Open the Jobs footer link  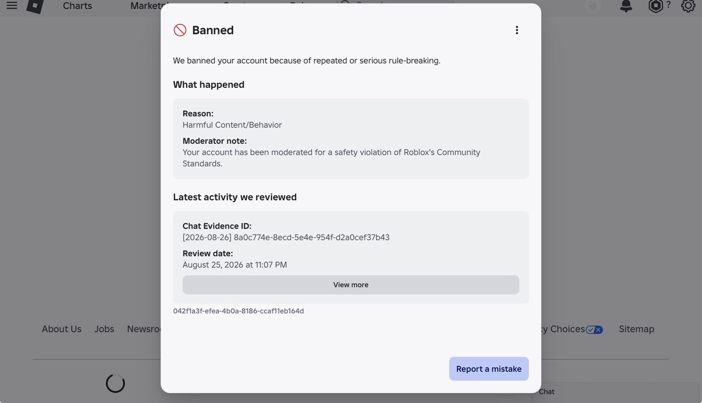(x=104, y=329)
